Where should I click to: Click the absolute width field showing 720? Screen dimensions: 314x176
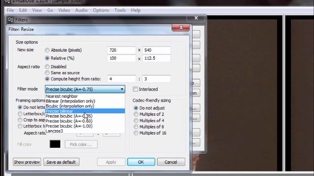[122, 50]
